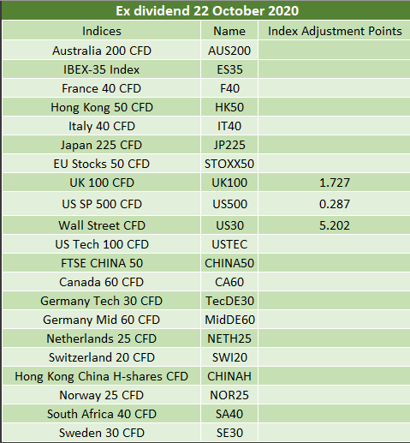
Task: Click the FTSE CHINA 50 cell
Action: (102, 263)
